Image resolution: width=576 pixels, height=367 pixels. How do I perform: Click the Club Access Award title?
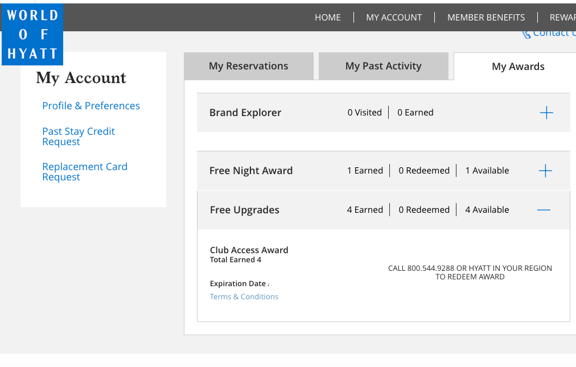tap(249, 250)
